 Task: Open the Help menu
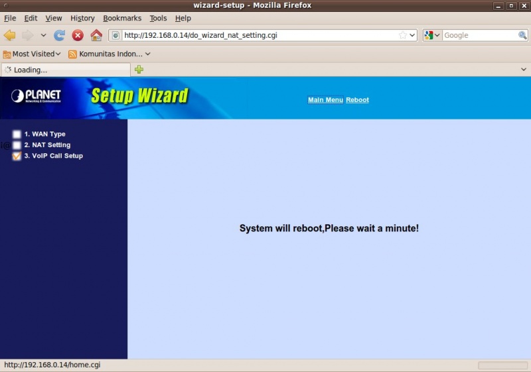183,19
